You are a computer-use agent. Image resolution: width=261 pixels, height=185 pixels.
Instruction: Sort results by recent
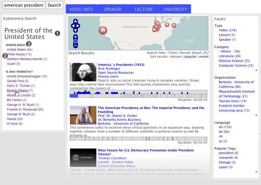tap(204, 57)
